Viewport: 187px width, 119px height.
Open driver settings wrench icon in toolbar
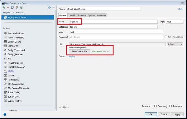pos(17,7)
